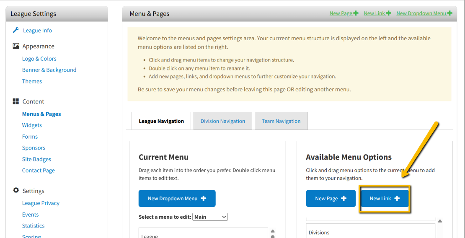Viewport: 465px width, 238px height.
Task: Go to Events settings
Action: click(x=30, y=215)
